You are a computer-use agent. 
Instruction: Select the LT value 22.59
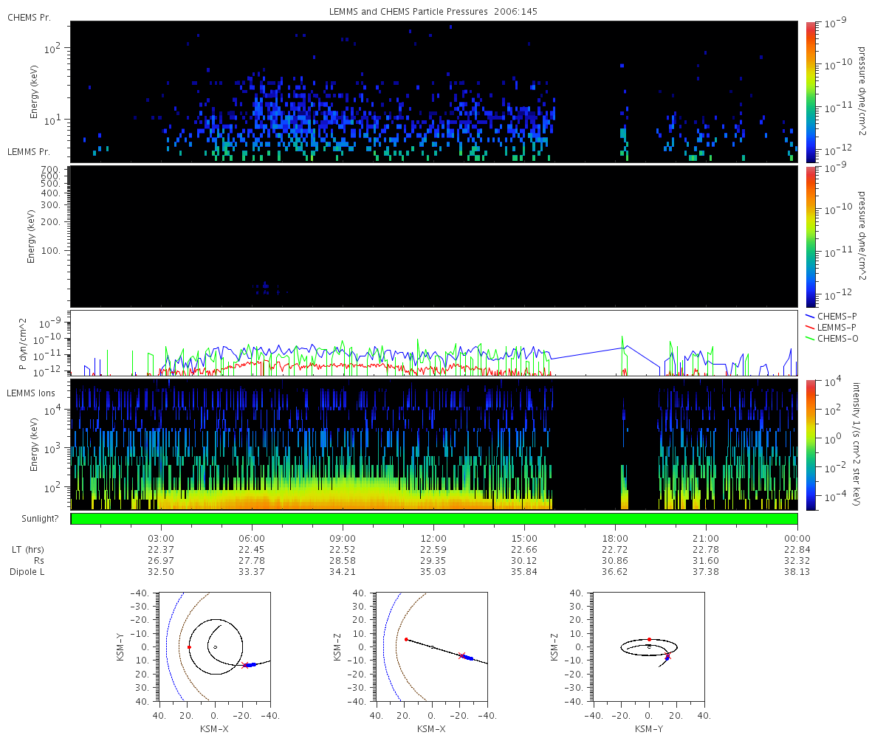pos(433,549)
